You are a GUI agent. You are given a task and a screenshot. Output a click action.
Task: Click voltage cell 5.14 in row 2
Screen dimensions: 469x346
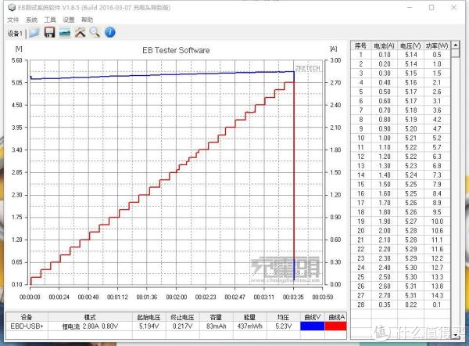pos(410,64)
